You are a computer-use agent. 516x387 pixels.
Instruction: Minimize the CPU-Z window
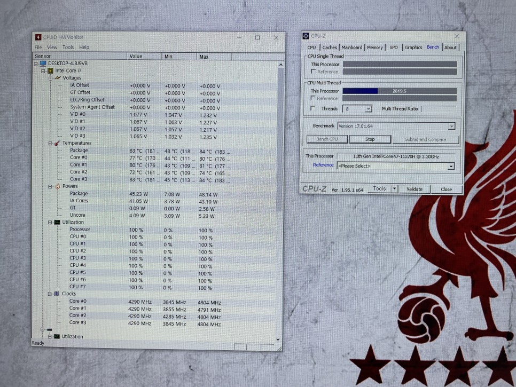419,36
